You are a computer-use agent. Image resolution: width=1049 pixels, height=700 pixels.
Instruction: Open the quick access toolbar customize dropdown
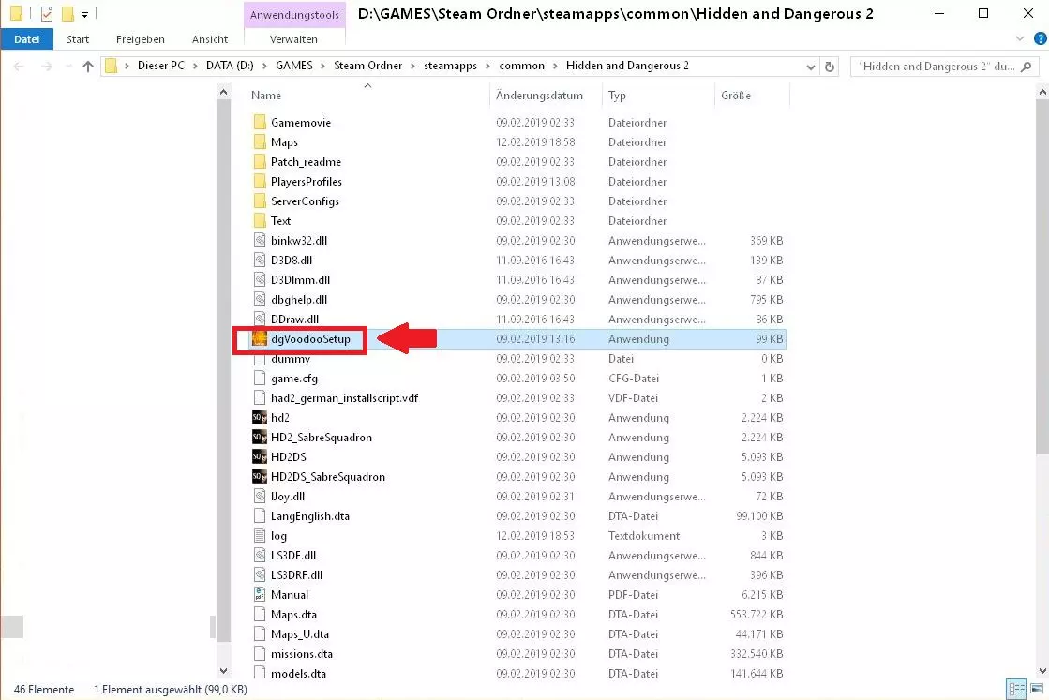tap(85, 14)
